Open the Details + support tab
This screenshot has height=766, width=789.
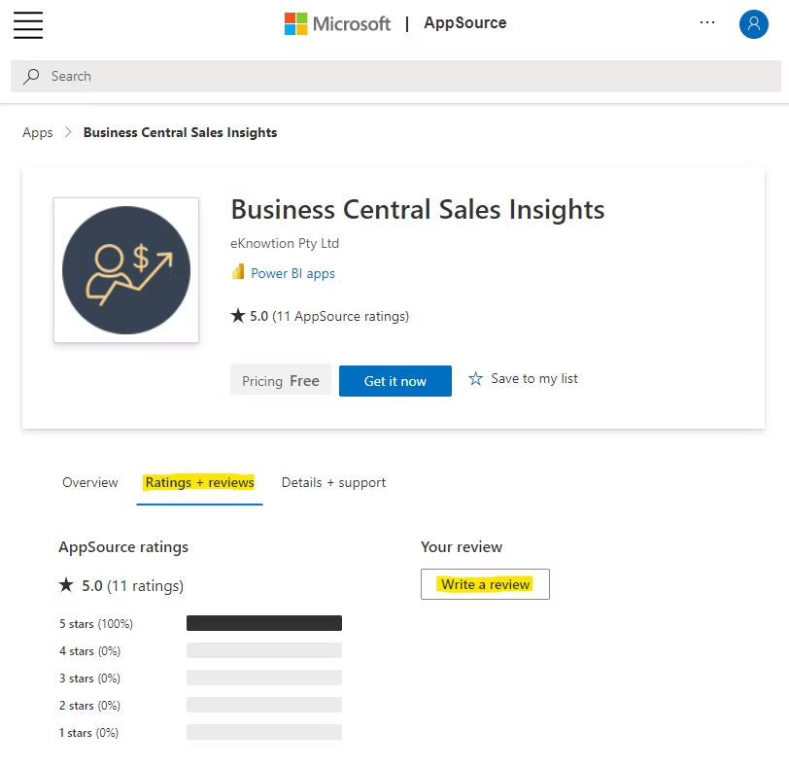tap(333, 483)
